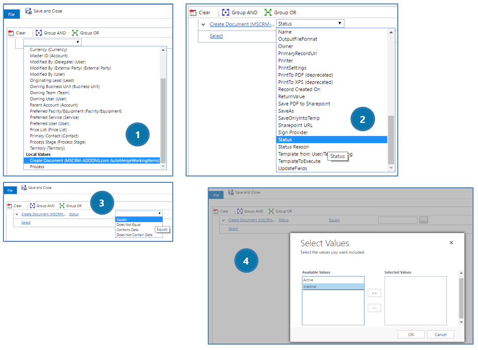Select Active in Available Values
Viewport: 478px width, 350px height.
pos(333,280)
